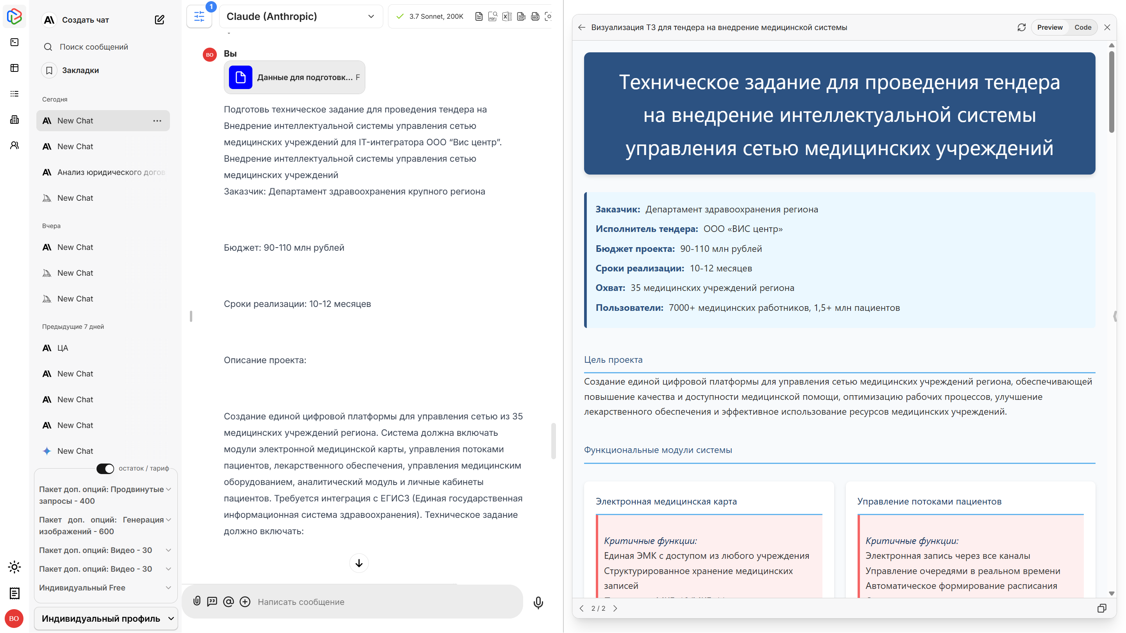Open three-dots menu of selected New Chat

pos(157,121)
